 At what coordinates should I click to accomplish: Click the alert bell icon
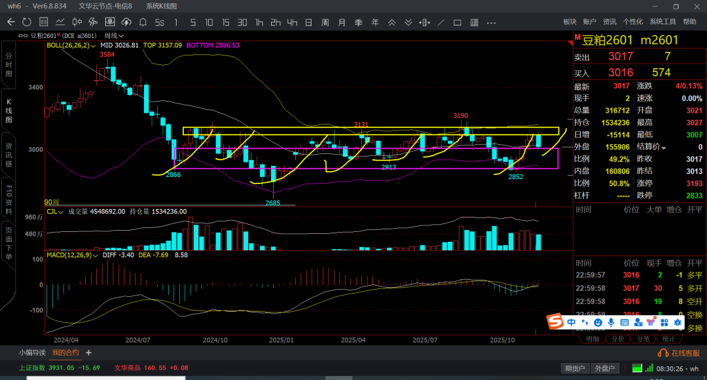point(143,22)
